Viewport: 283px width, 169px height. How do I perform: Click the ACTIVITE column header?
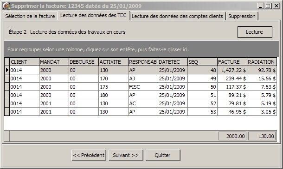(113, 62)
